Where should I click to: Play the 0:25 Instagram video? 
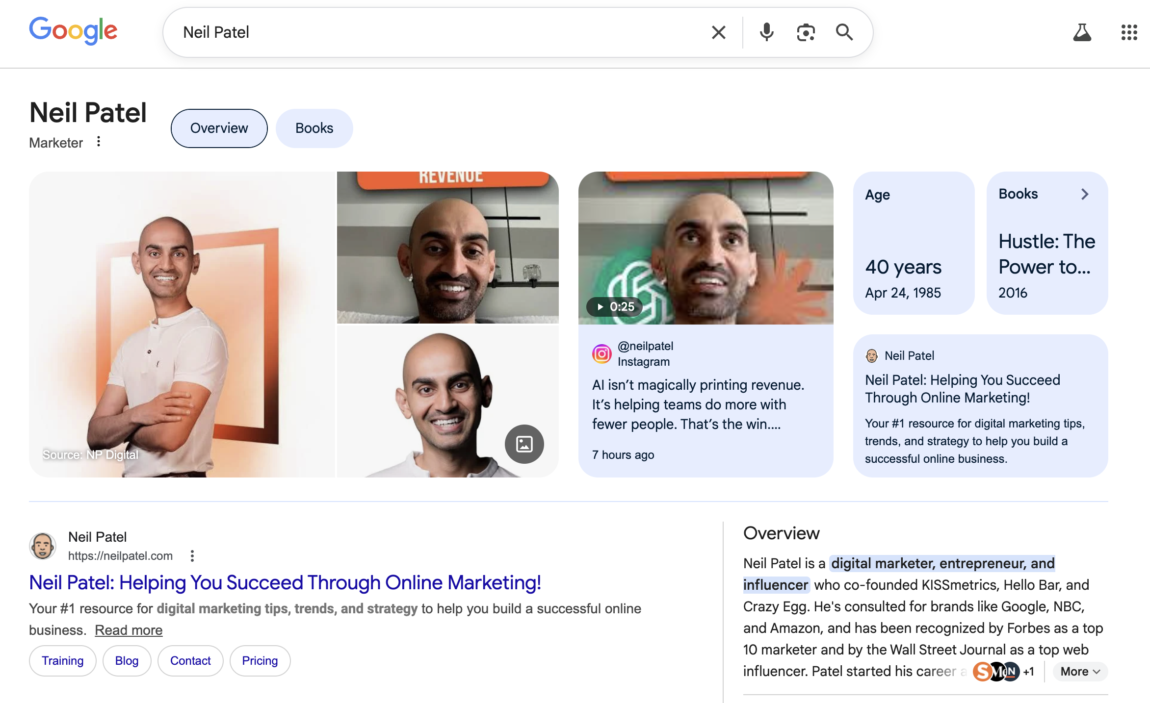click(615, 306)
